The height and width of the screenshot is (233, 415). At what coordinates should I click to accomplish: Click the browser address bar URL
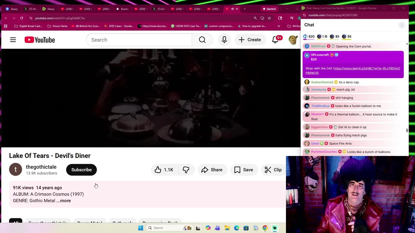[60, 18]
